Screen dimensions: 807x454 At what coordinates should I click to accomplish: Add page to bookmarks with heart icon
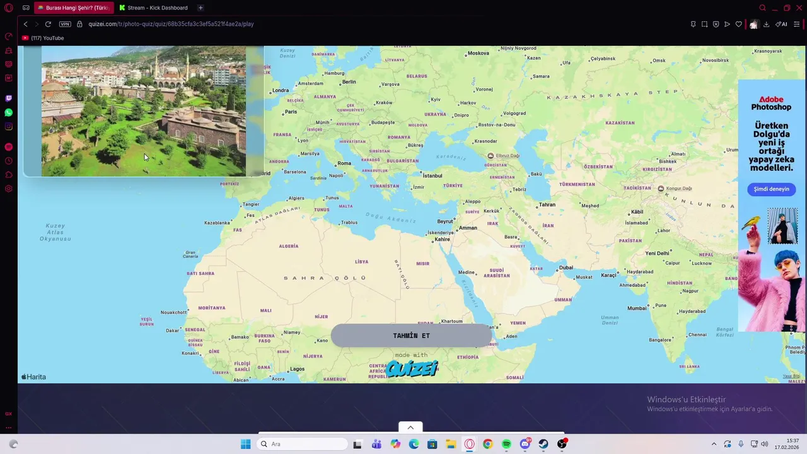(x=738, y=24)
